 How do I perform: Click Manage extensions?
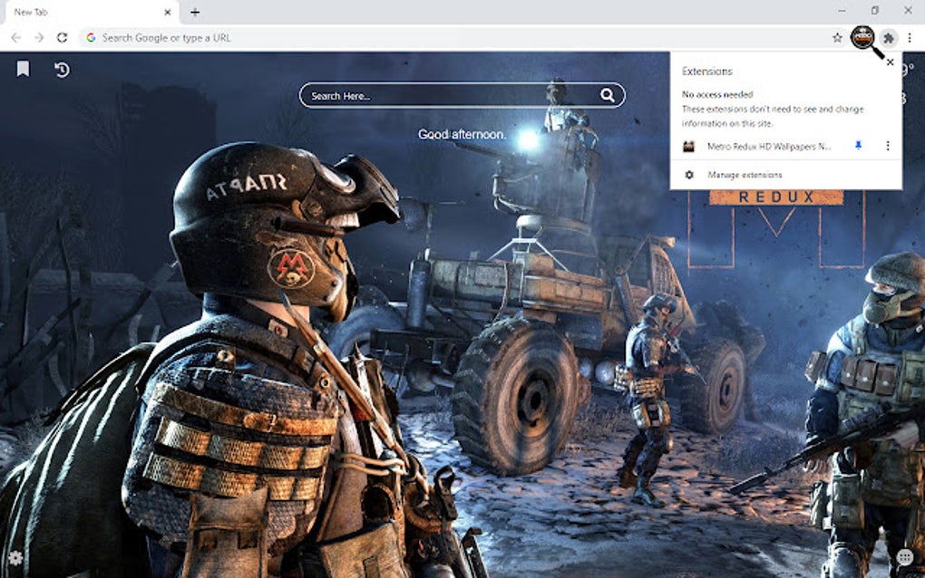pos(745,175)
